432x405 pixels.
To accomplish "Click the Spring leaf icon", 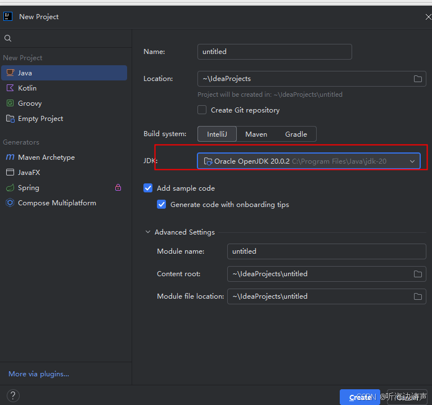I will (x=10, y=188).
